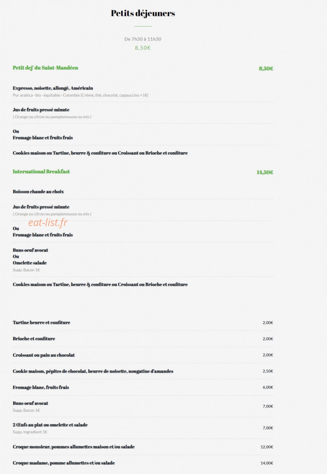Viewport: 327px width, 474px height.
Task: Click the De 7h30 à 11h30 hours text
Action: (x=143, y=39)
